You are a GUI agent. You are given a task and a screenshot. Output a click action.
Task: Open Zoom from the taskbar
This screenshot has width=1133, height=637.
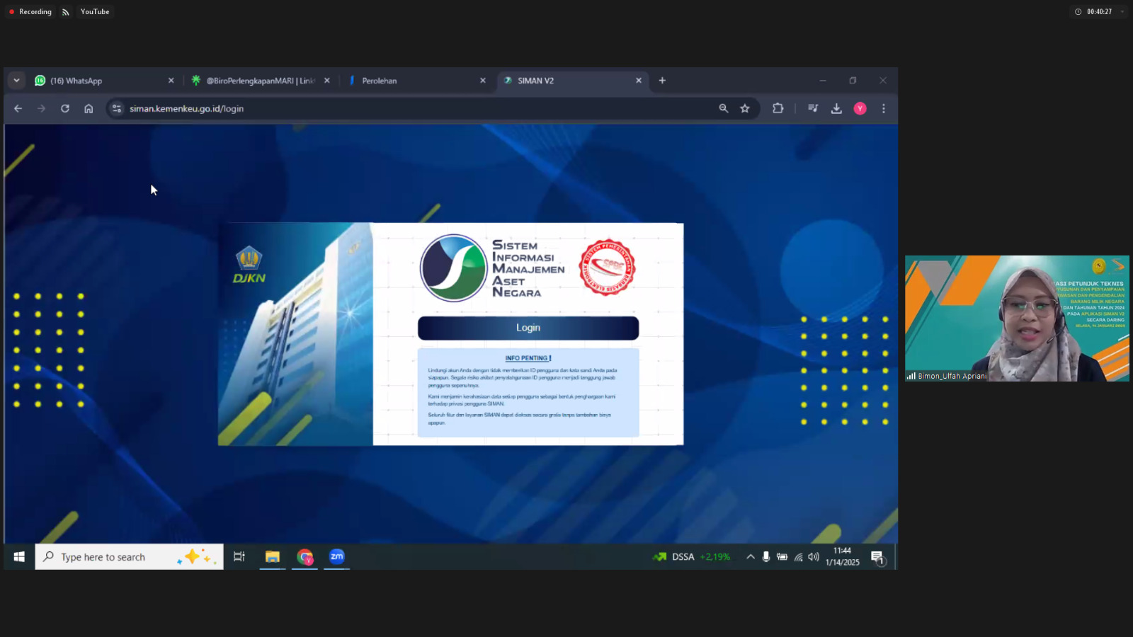pos(337,557)
